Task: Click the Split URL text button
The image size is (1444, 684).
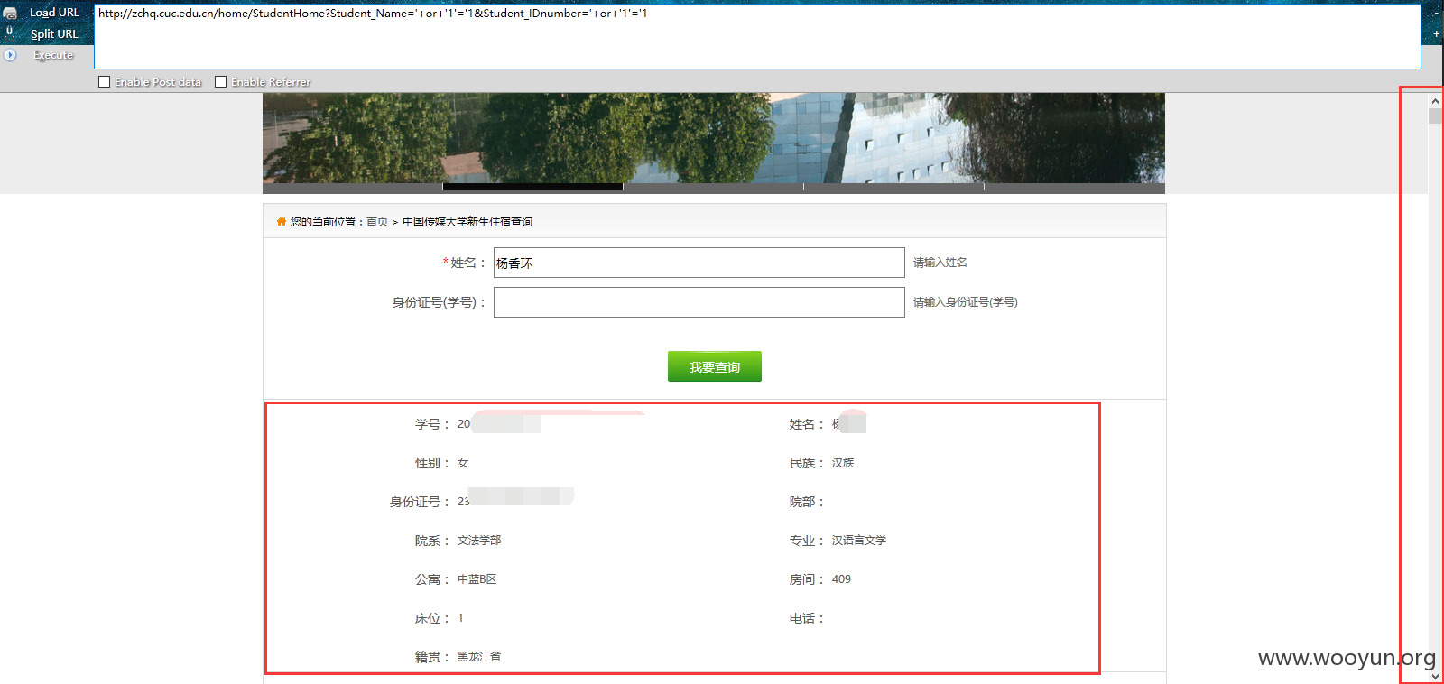Action: pyautogui.click(x=54, y=34)
